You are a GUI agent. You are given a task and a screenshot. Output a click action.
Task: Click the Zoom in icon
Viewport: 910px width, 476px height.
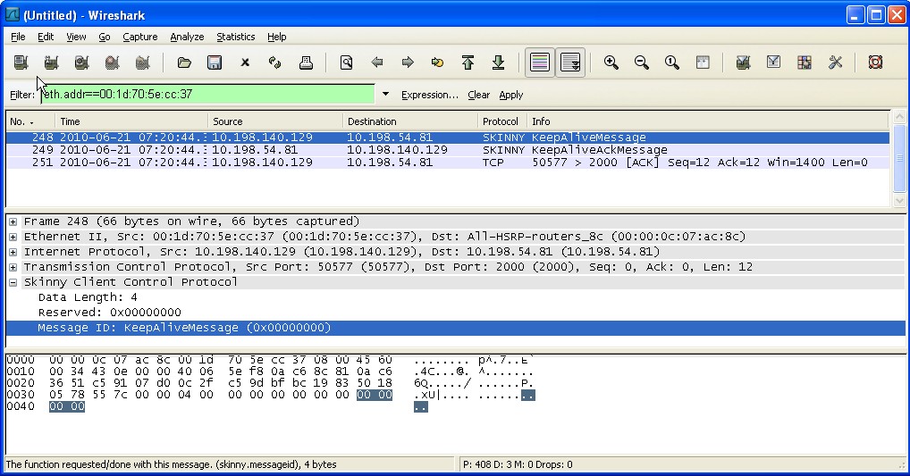[x=611, y=63]
